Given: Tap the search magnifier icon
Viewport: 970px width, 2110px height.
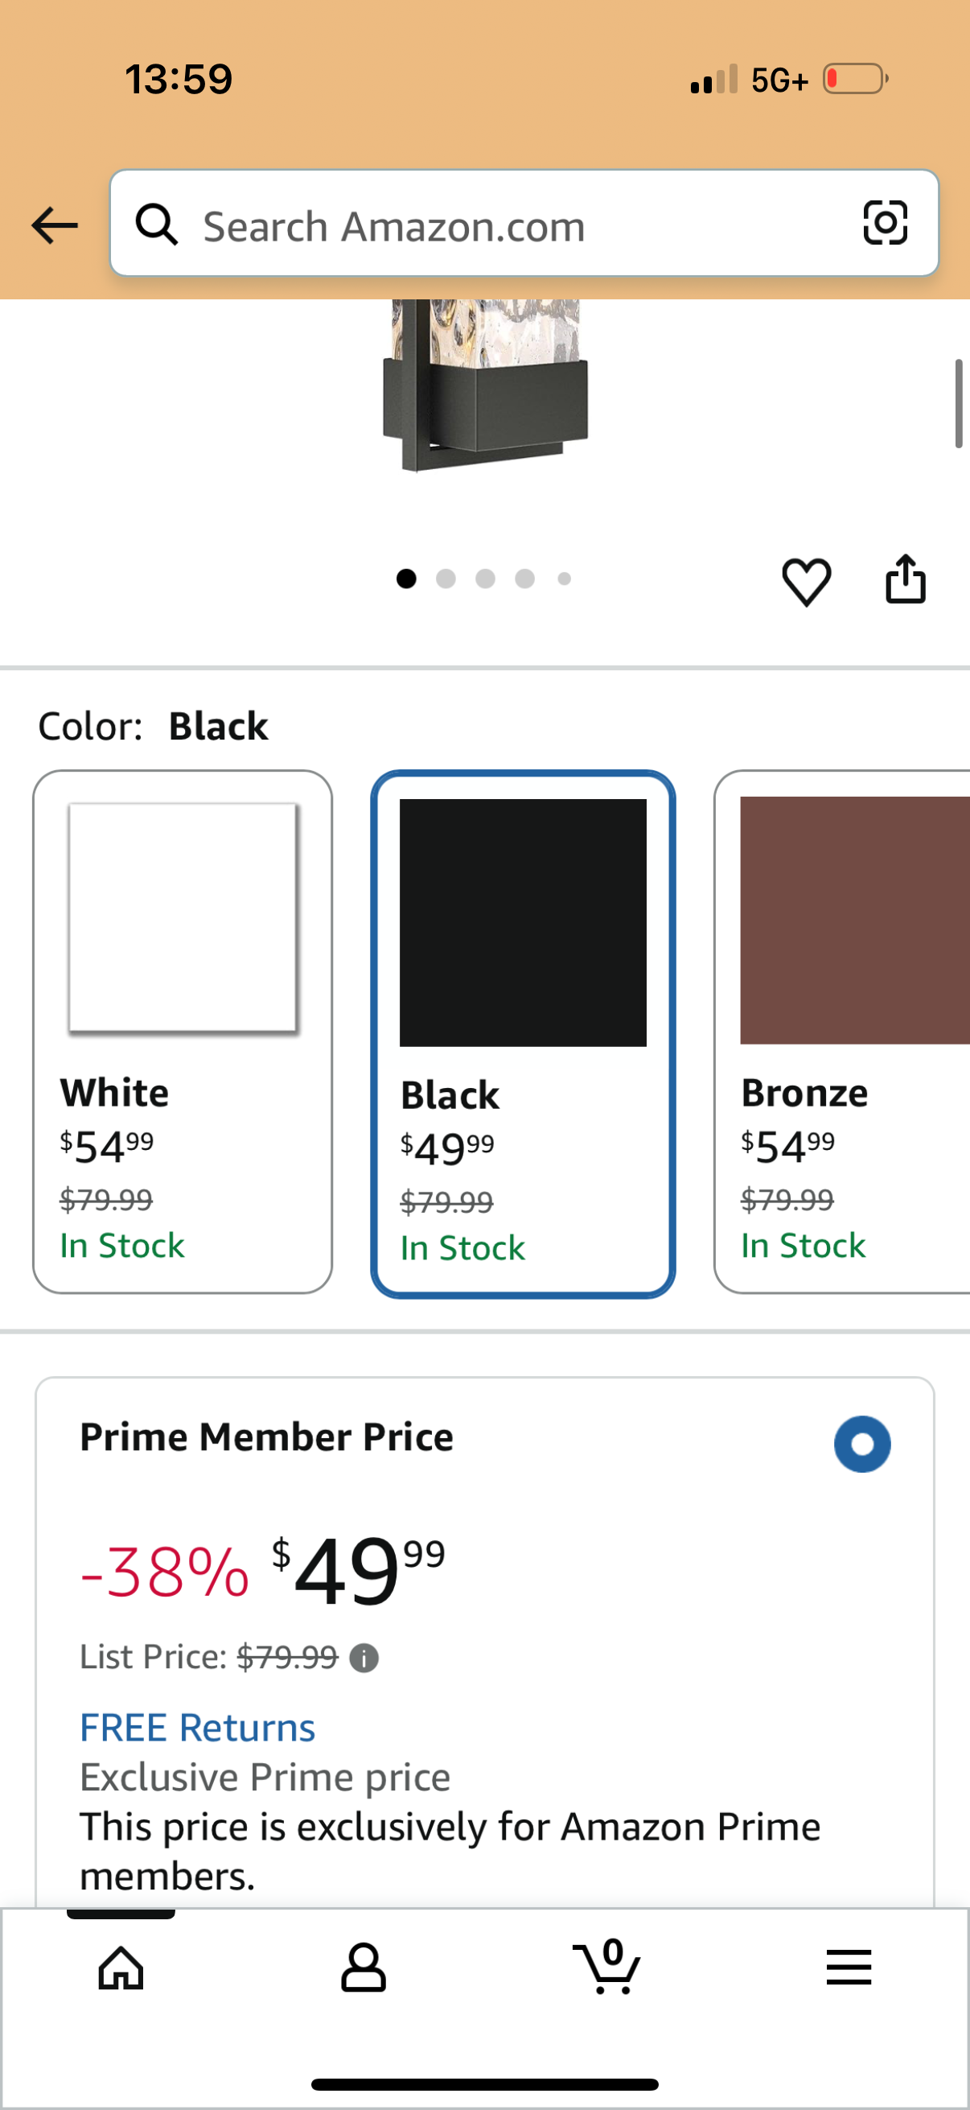Looking at the screenshot, I should coord(156,225).
